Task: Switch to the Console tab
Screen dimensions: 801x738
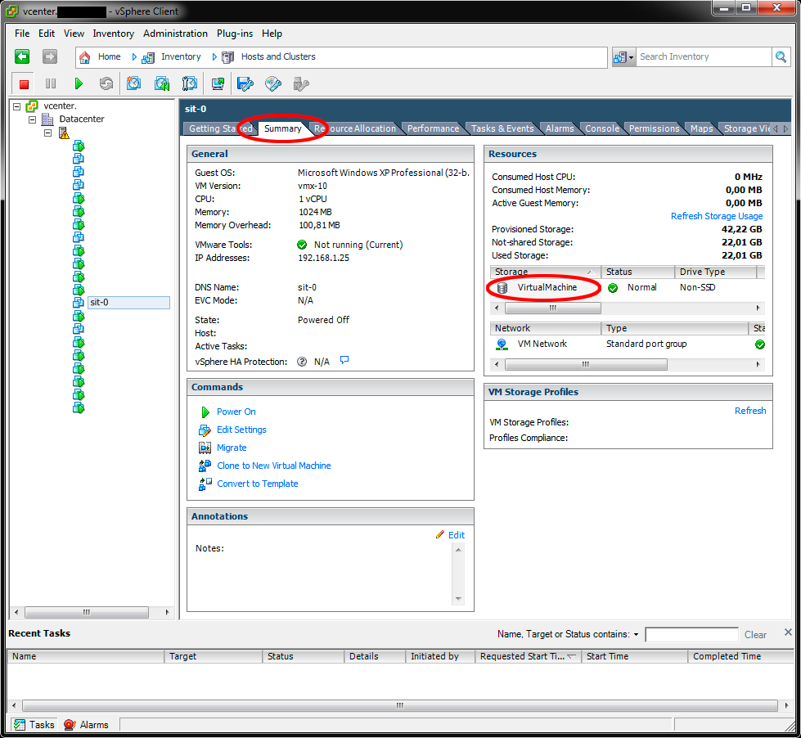Action: tap(601, 128)
